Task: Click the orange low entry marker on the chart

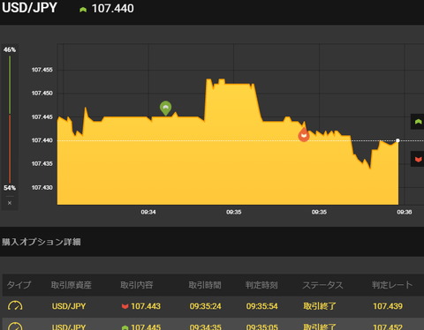Action: click(x=304, y=135)
